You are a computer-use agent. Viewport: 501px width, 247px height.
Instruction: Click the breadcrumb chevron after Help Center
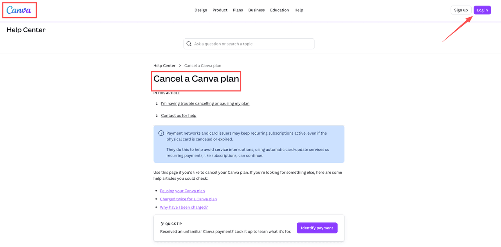click(179, 65)
